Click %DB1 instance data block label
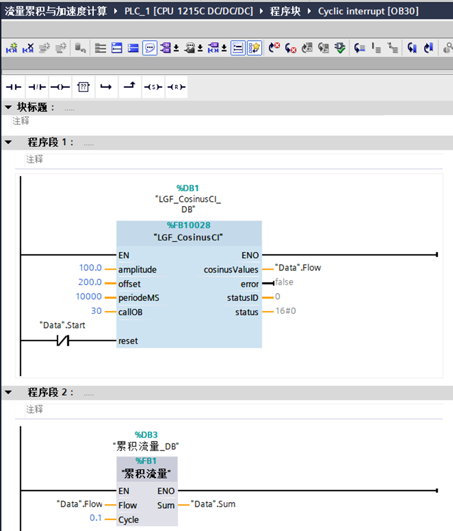The image size is (453, 531). (188, 188)
